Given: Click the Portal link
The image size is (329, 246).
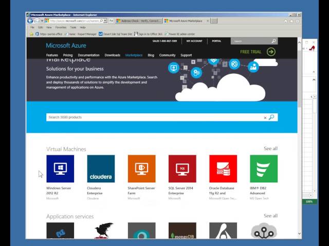Looking at the screenshot, I should click(x=216, y=41).
